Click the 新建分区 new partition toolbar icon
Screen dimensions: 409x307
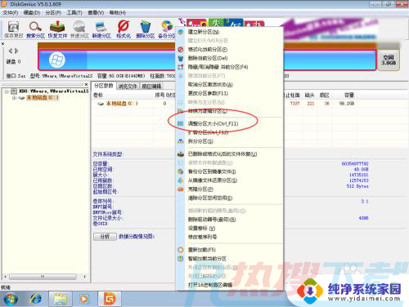point(101,27)
